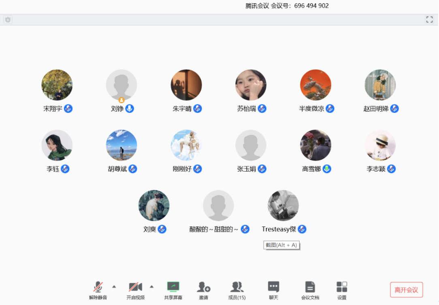Click the shield security icon at top left
Viewport: 439px width, 305px height.
click(8, 19)
